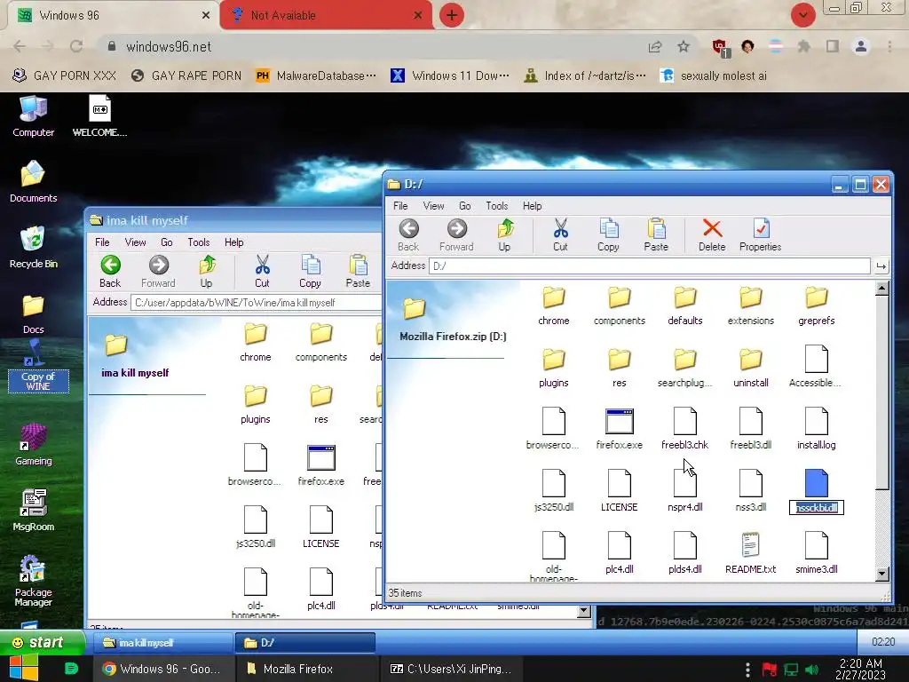Expand host tray overflow dots

[x=747, y=670]
